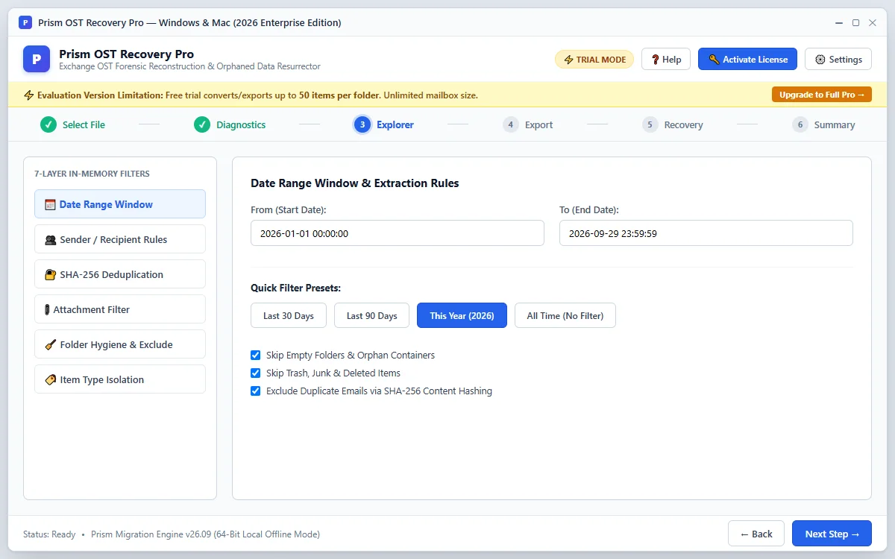Jump to the Export step label
The width and height of the screenshot is (895, 559).
coord(538,124)
